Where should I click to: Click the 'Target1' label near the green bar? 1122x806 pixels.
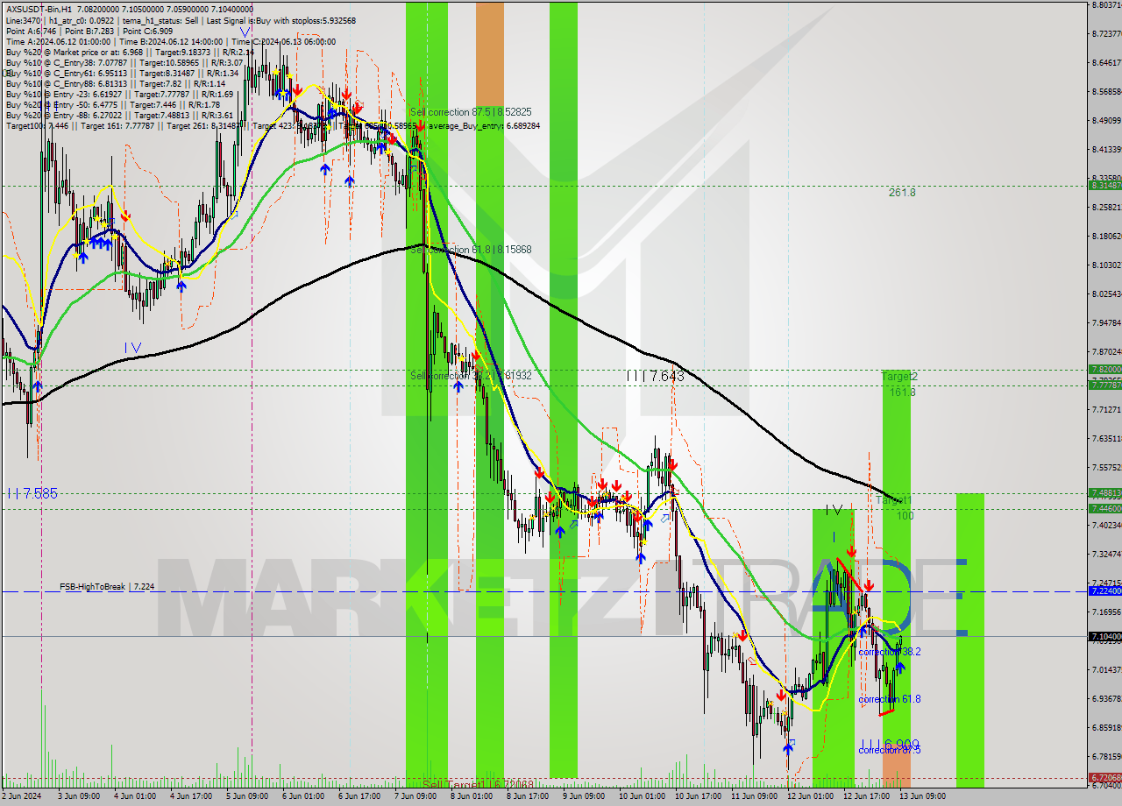click(894, 499)
